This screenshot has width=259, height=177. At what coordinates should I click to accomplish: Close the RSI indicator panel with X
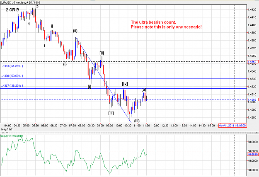click(257, 133)
